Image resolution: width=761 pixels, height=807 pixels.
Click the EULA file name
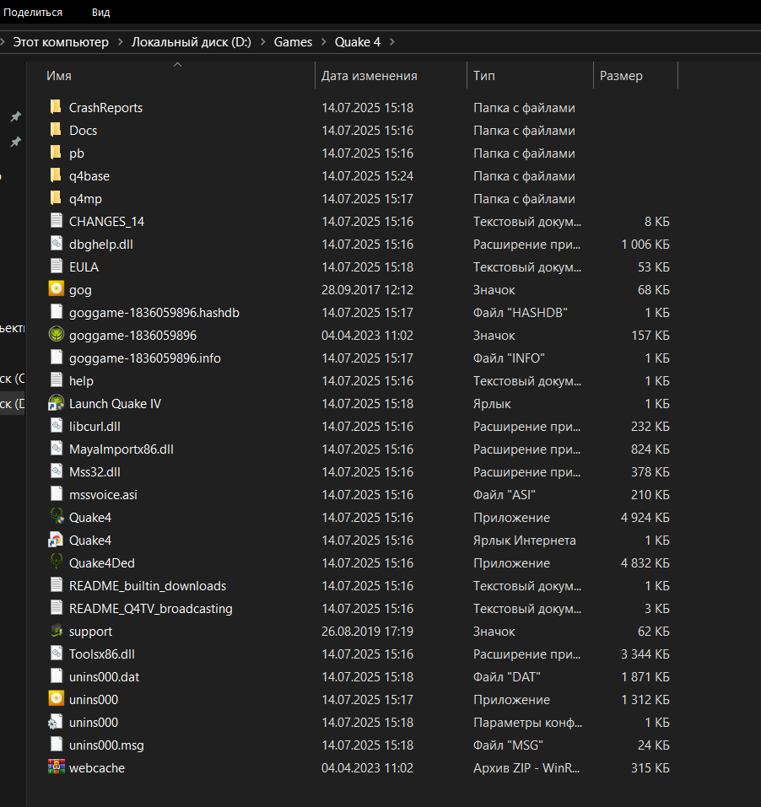84,266
